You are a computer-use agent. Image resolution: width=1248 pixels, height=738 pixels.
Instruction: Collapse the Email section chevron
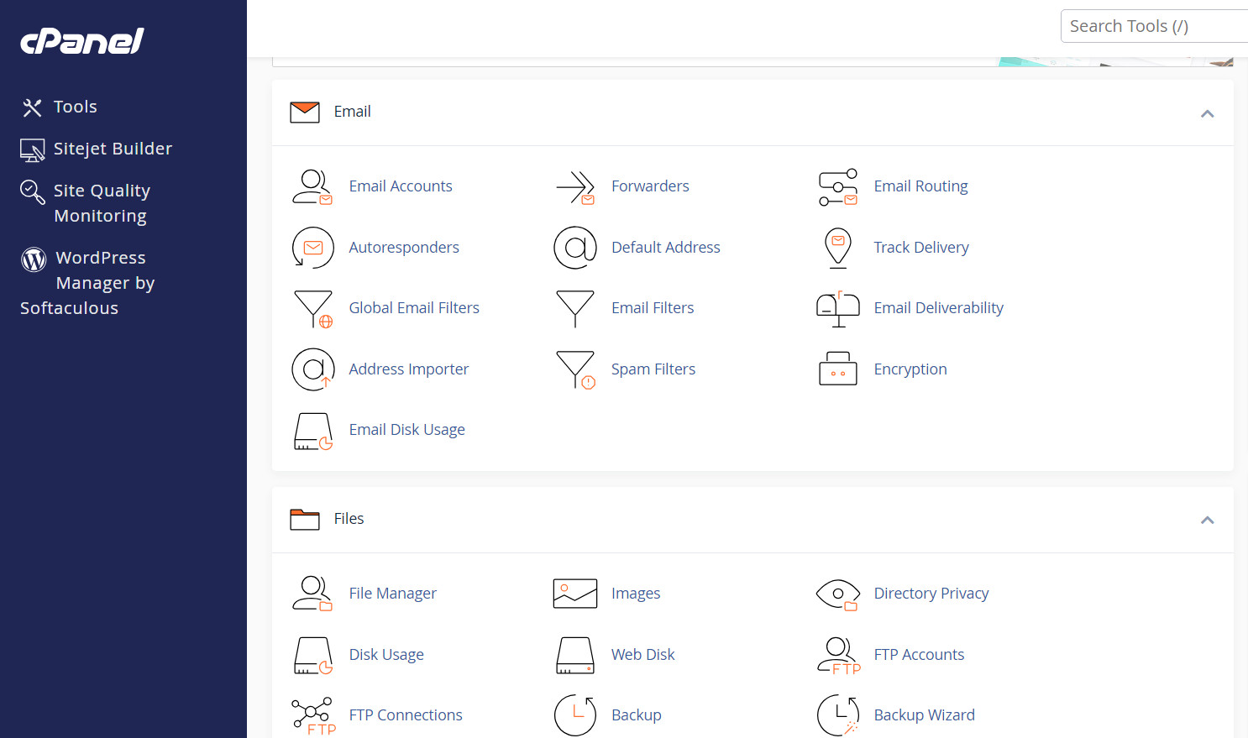click(x=1207, y=113)
